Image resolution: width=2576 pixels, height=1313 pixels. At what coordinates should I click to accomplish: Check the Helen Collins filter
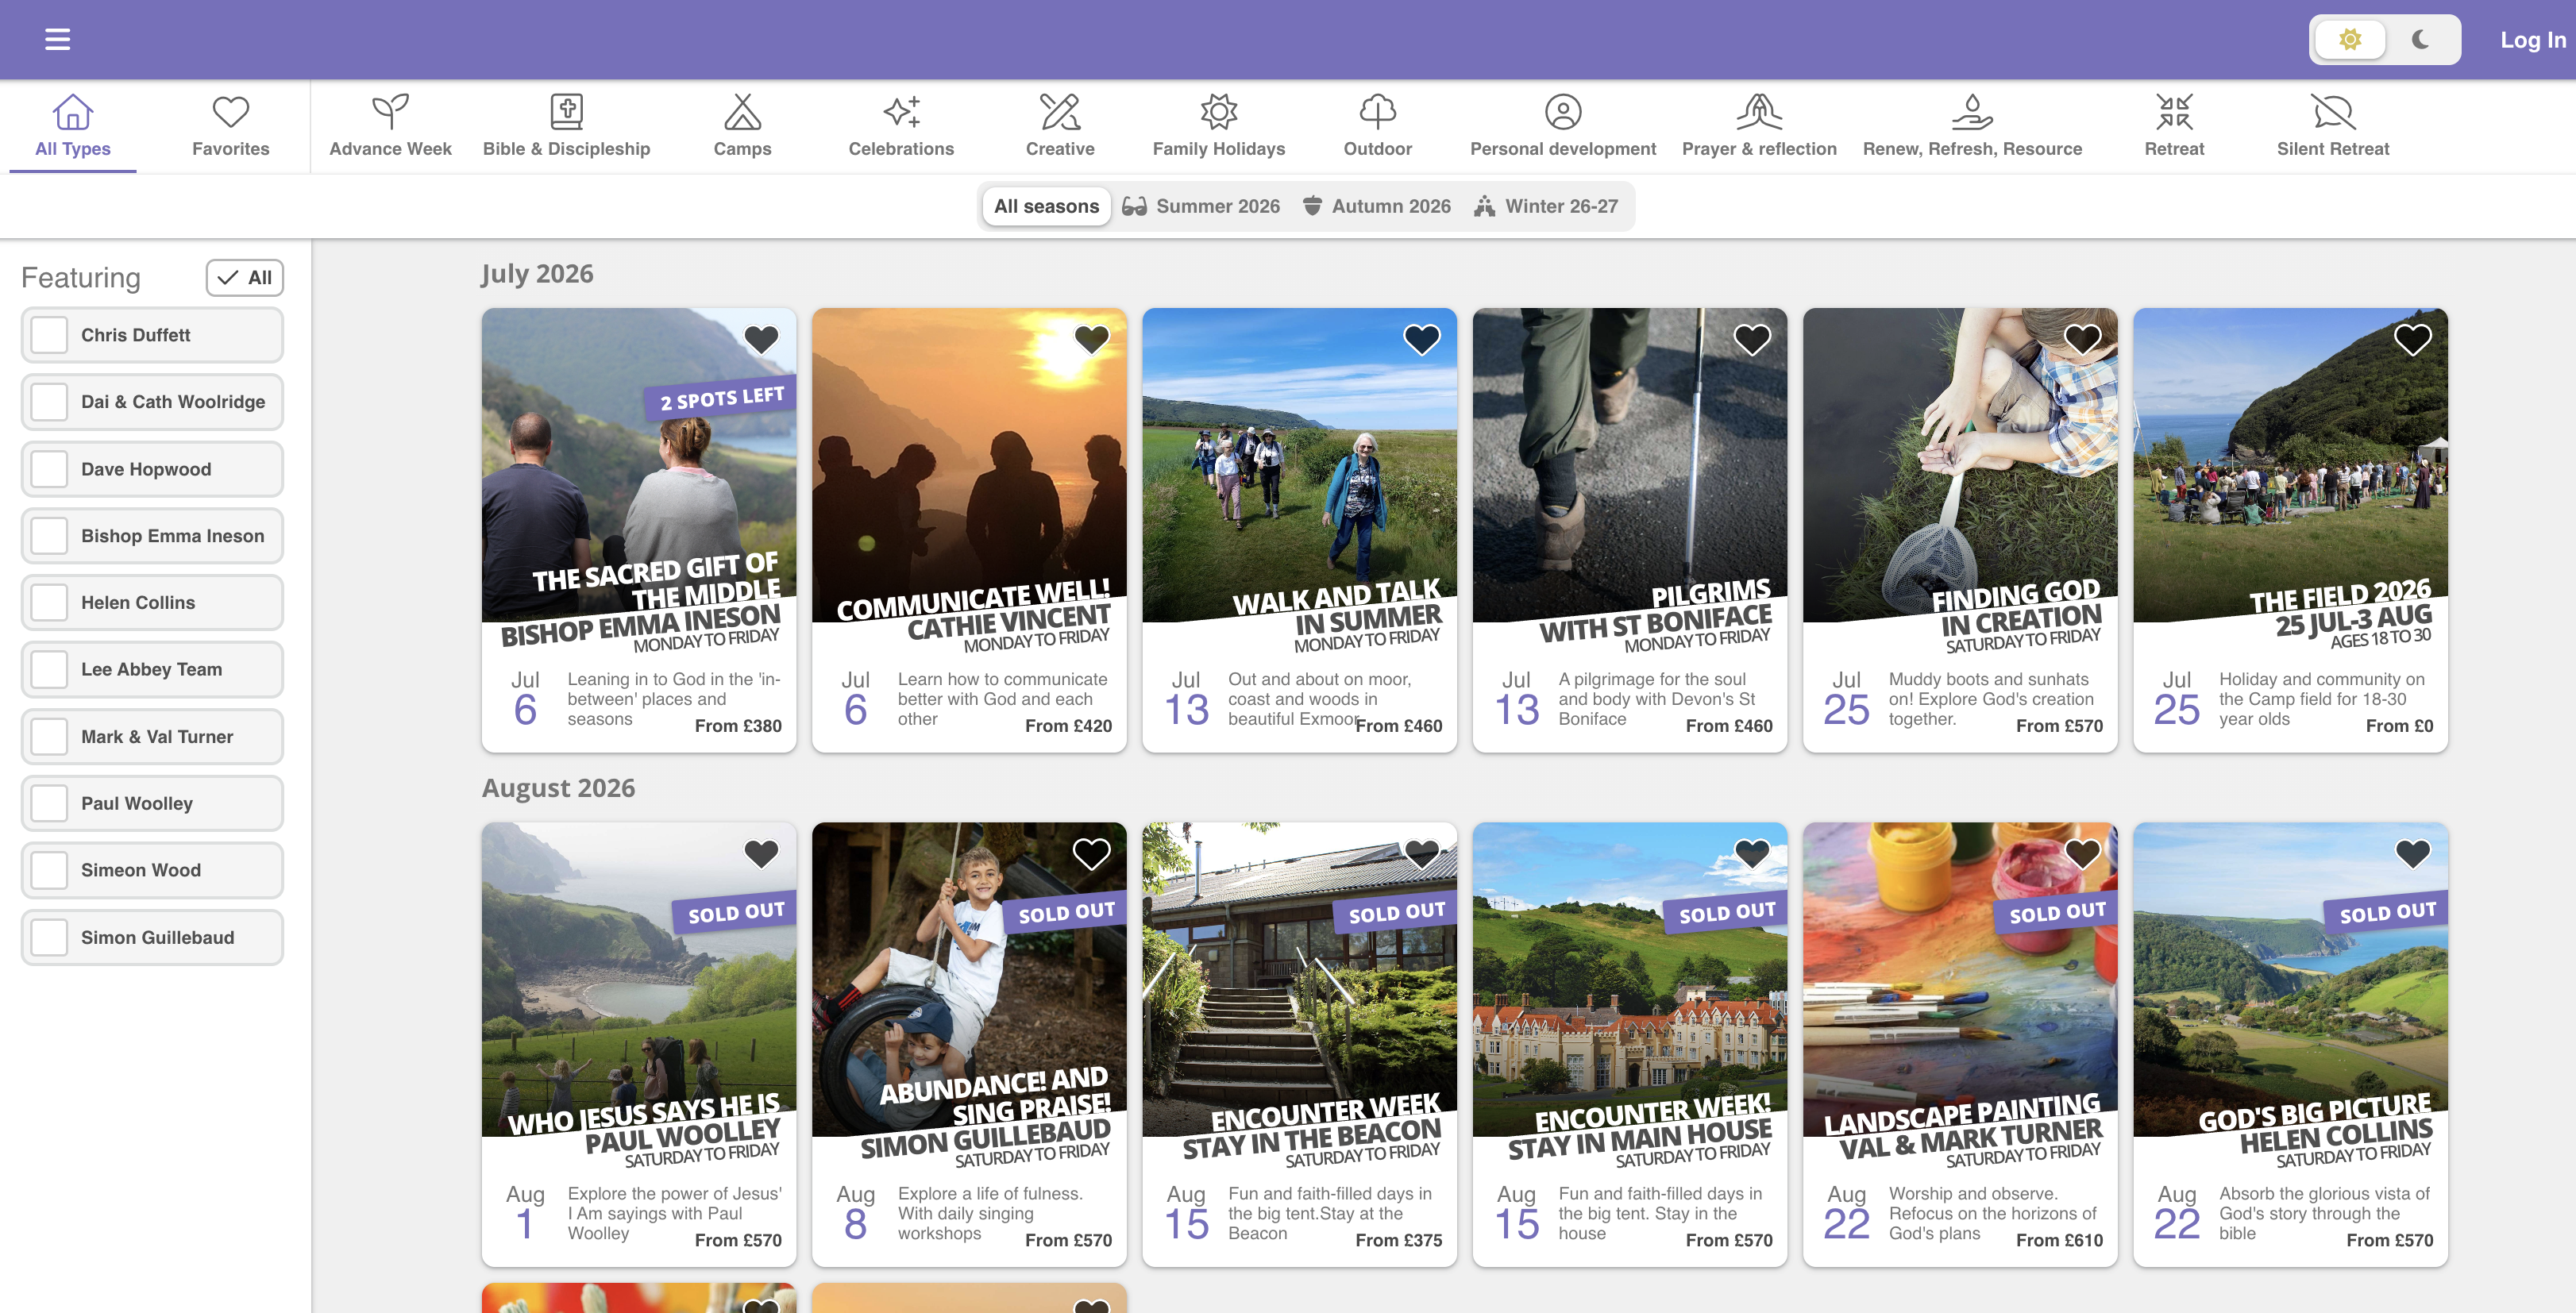pyautogui.click(x=152, y=603)
